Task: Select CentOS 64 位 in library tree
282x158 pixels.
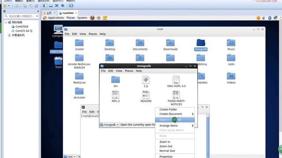Action: 22,31
